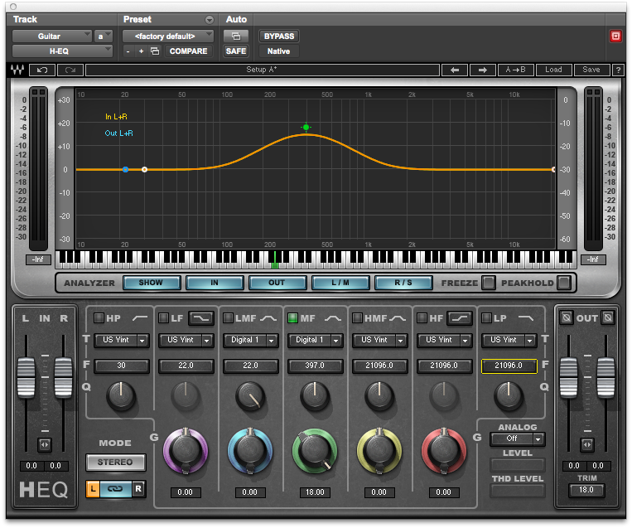
Task: Click the COMPARE button
Action: click(x=188, y=51)
